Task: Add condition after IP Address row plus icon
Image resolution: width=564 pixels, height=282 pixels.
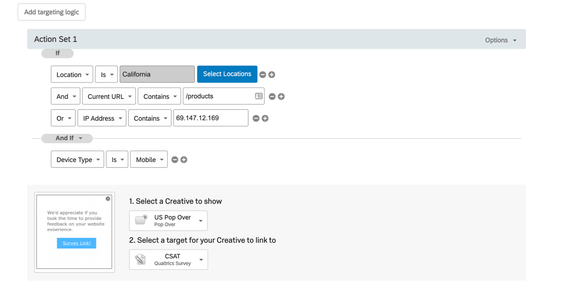Action: pyautogui.click(x=265, y=118)
